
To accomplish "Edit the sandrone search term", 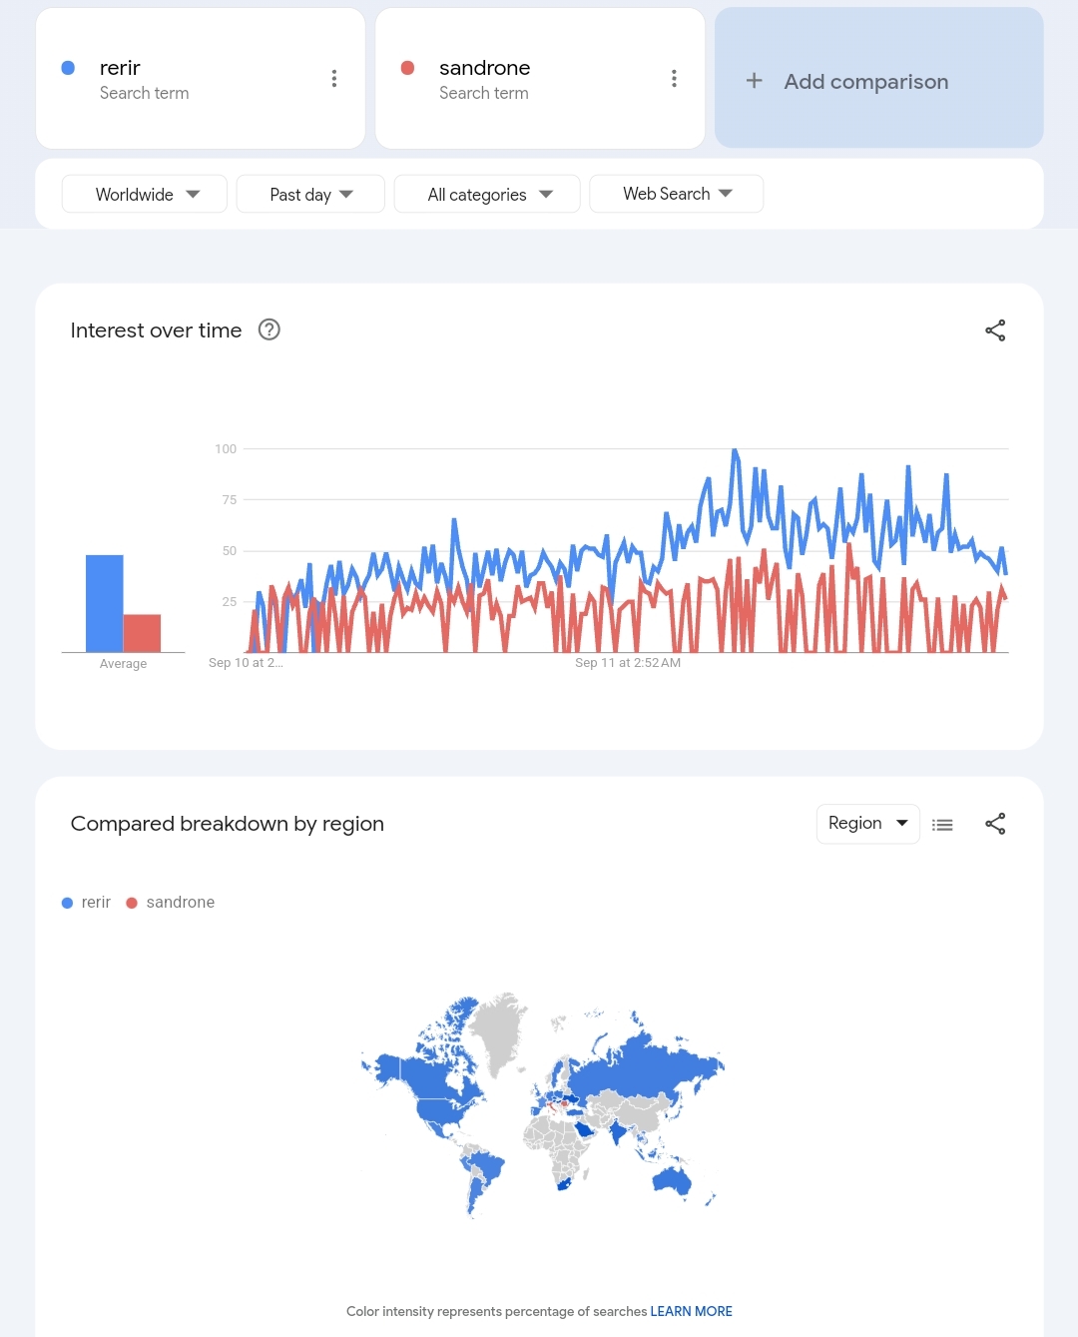I will tap(484, 68).
